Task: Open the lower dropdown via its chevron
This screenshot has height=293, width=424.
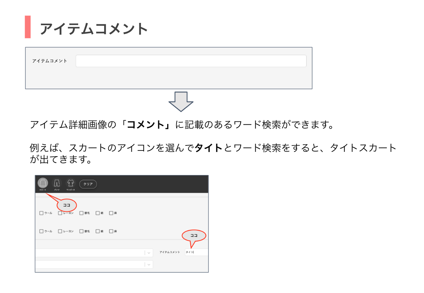Action: 149,264
